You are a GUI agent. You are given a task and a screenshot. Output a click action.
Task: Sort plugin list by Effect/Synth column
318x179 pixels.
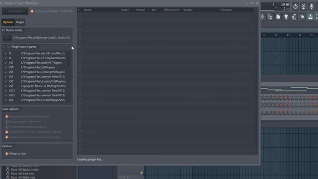(x=171, y=10)
